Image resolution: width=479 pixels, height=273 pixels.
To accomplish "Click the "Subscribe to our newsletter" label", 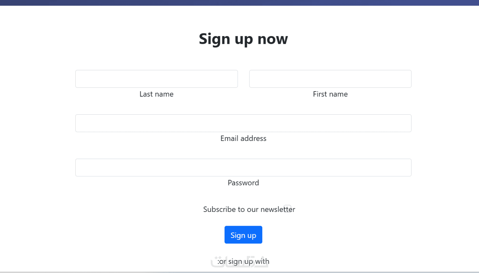I will tap(242, 210).
